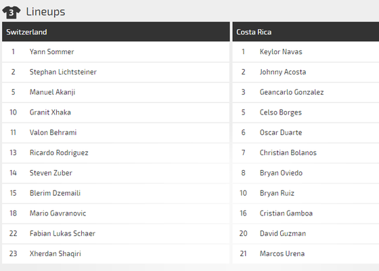The width and height of the screenshot is (379, 271).
Task: Open Celso Borges player entry
Action: (x=306, y=112)
